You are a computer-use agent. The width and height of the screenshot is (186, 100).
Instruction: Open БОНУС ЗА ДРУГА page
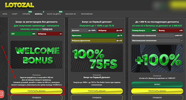tap(54, 14)
